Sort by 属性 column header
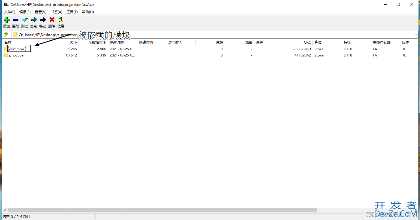This screenshot has width=420, height=220. click(x=220, y=42)
